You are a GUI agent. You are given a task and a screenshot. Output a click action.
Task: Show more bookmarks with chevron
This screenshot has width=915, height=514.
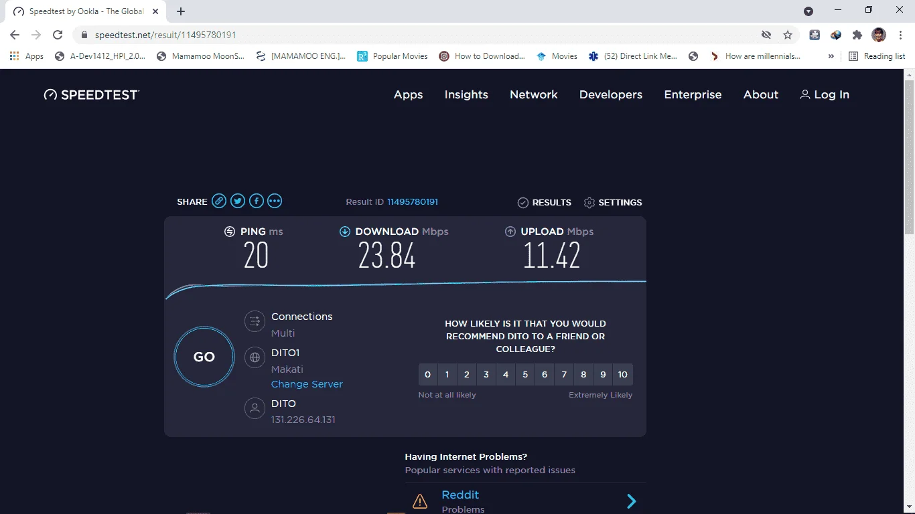831,56
